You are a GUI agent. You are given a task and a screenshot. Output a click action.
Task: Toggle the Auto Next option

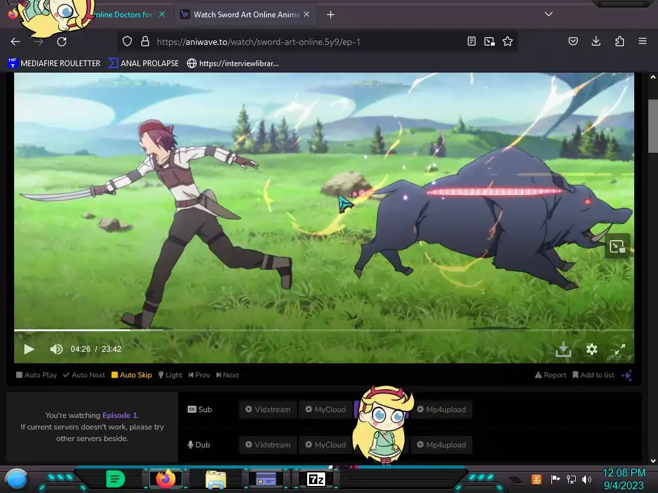(x=84, y=375)
